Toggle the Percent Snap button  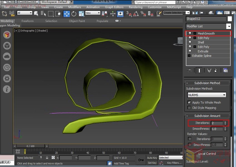(143, 14)
